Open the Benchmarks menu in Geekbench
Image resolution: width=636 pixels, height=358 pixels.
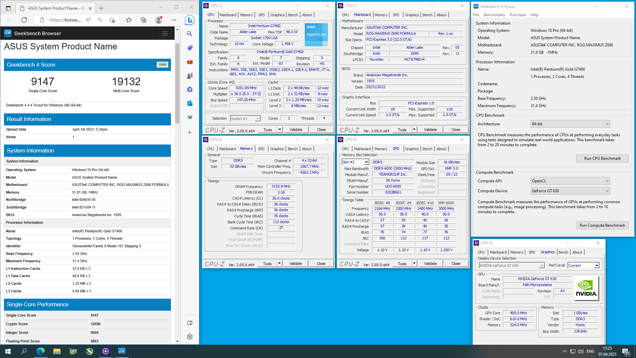(494, 15)
